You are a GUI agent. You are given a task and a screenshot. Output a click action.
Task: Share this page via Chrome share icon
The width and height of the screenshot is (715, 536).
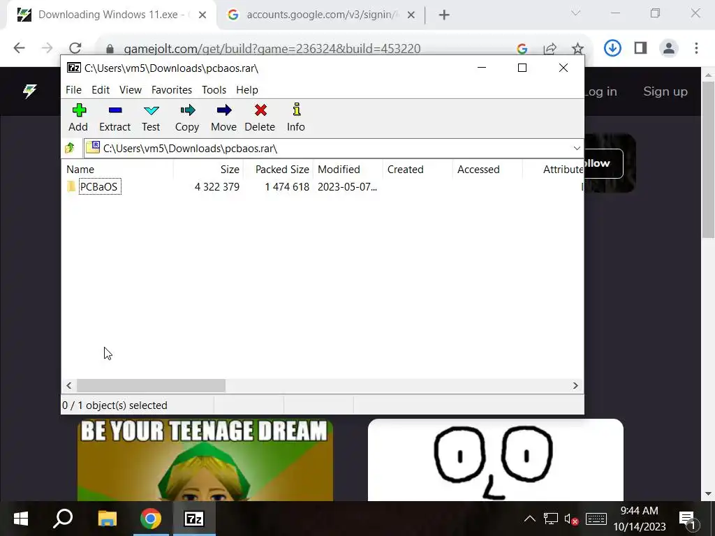click(550, 48)
